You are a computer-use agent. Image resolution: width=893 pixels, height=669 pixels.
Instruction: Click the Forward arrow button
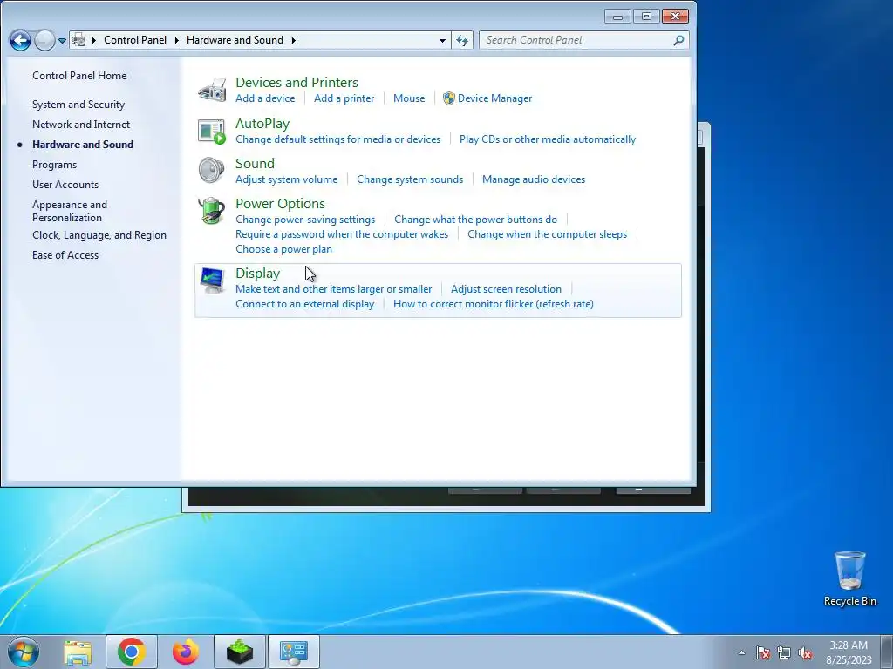coord(44,40)
